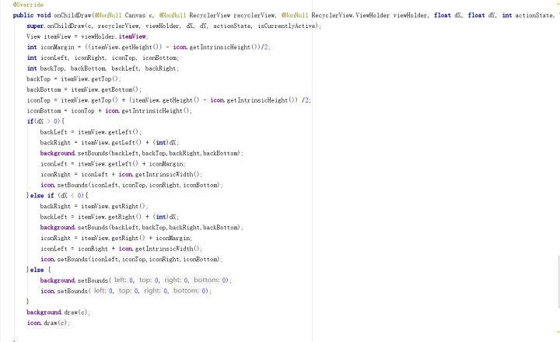Image resolution: width=560 pixels, height=342 pixels.
Task: Click the @Override annotation line
Action: pyautogui.click(x=28, y=5)
